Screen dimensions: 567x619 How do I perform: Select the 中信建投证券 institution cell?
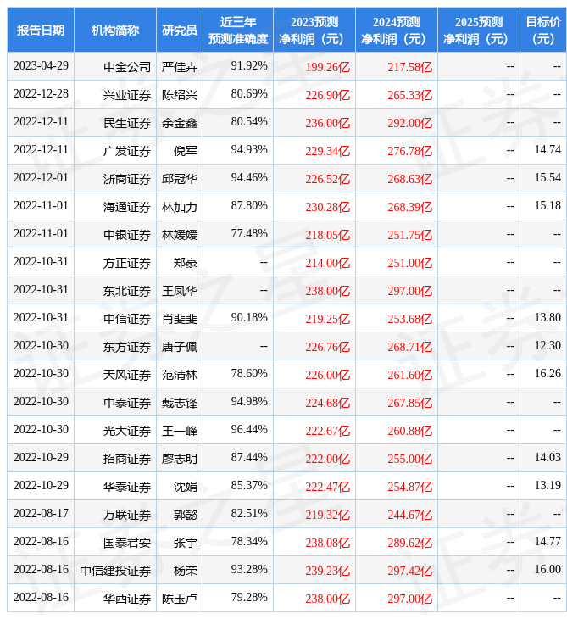tap(115, 571)
